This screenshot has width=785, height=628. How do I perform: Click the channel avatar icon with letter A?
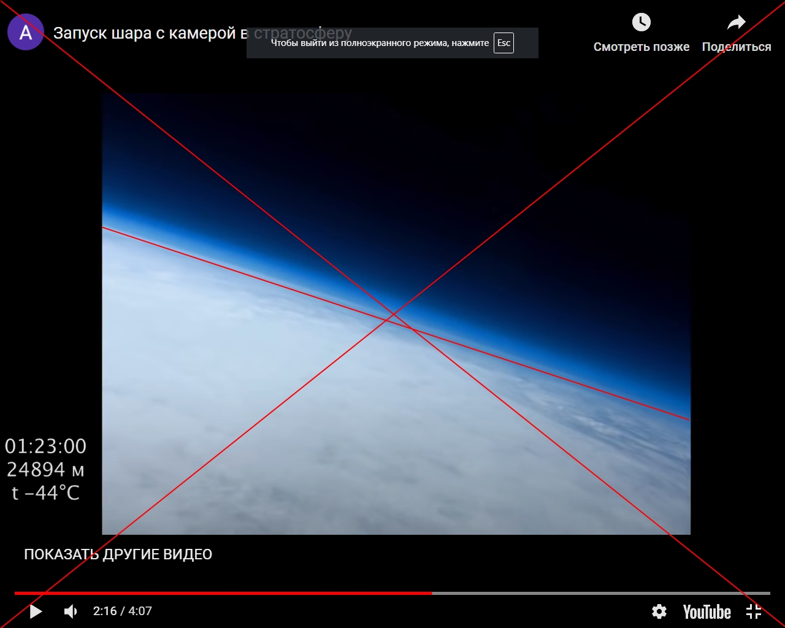[x=26, y=33]
